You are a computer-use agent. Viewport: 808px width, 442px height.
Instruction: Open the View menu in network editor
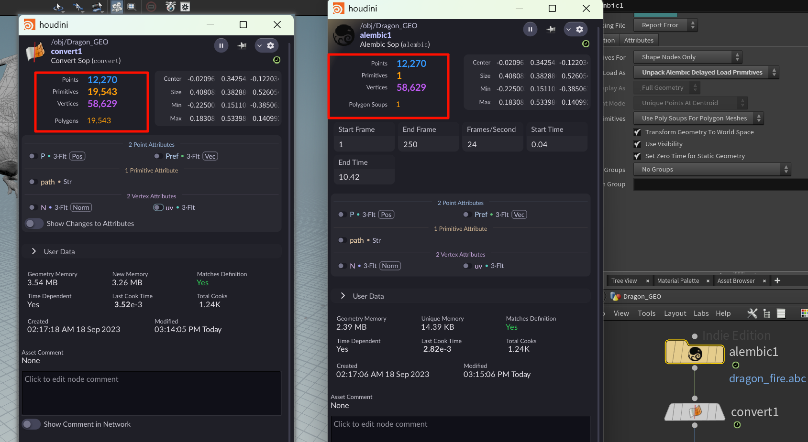click(621, 313)
